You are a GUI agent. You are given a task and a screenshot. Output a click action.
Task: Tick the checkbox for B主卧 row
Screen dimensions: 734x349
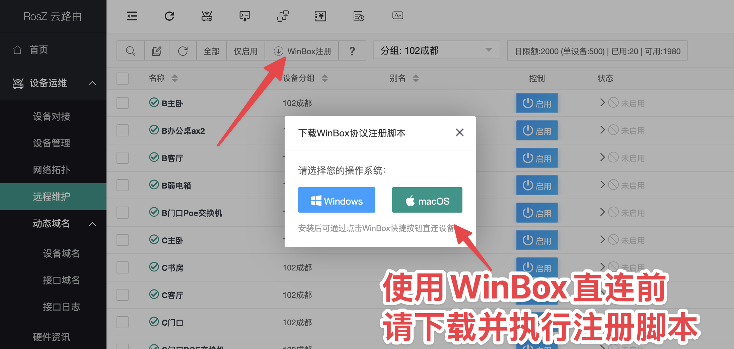[x=123, y=103]
